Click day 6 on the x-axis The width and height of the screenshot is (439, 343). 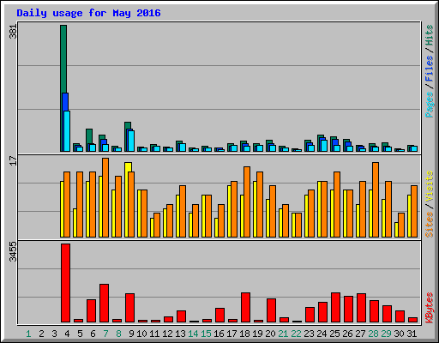pyautogui.click(x=93, y=334)
